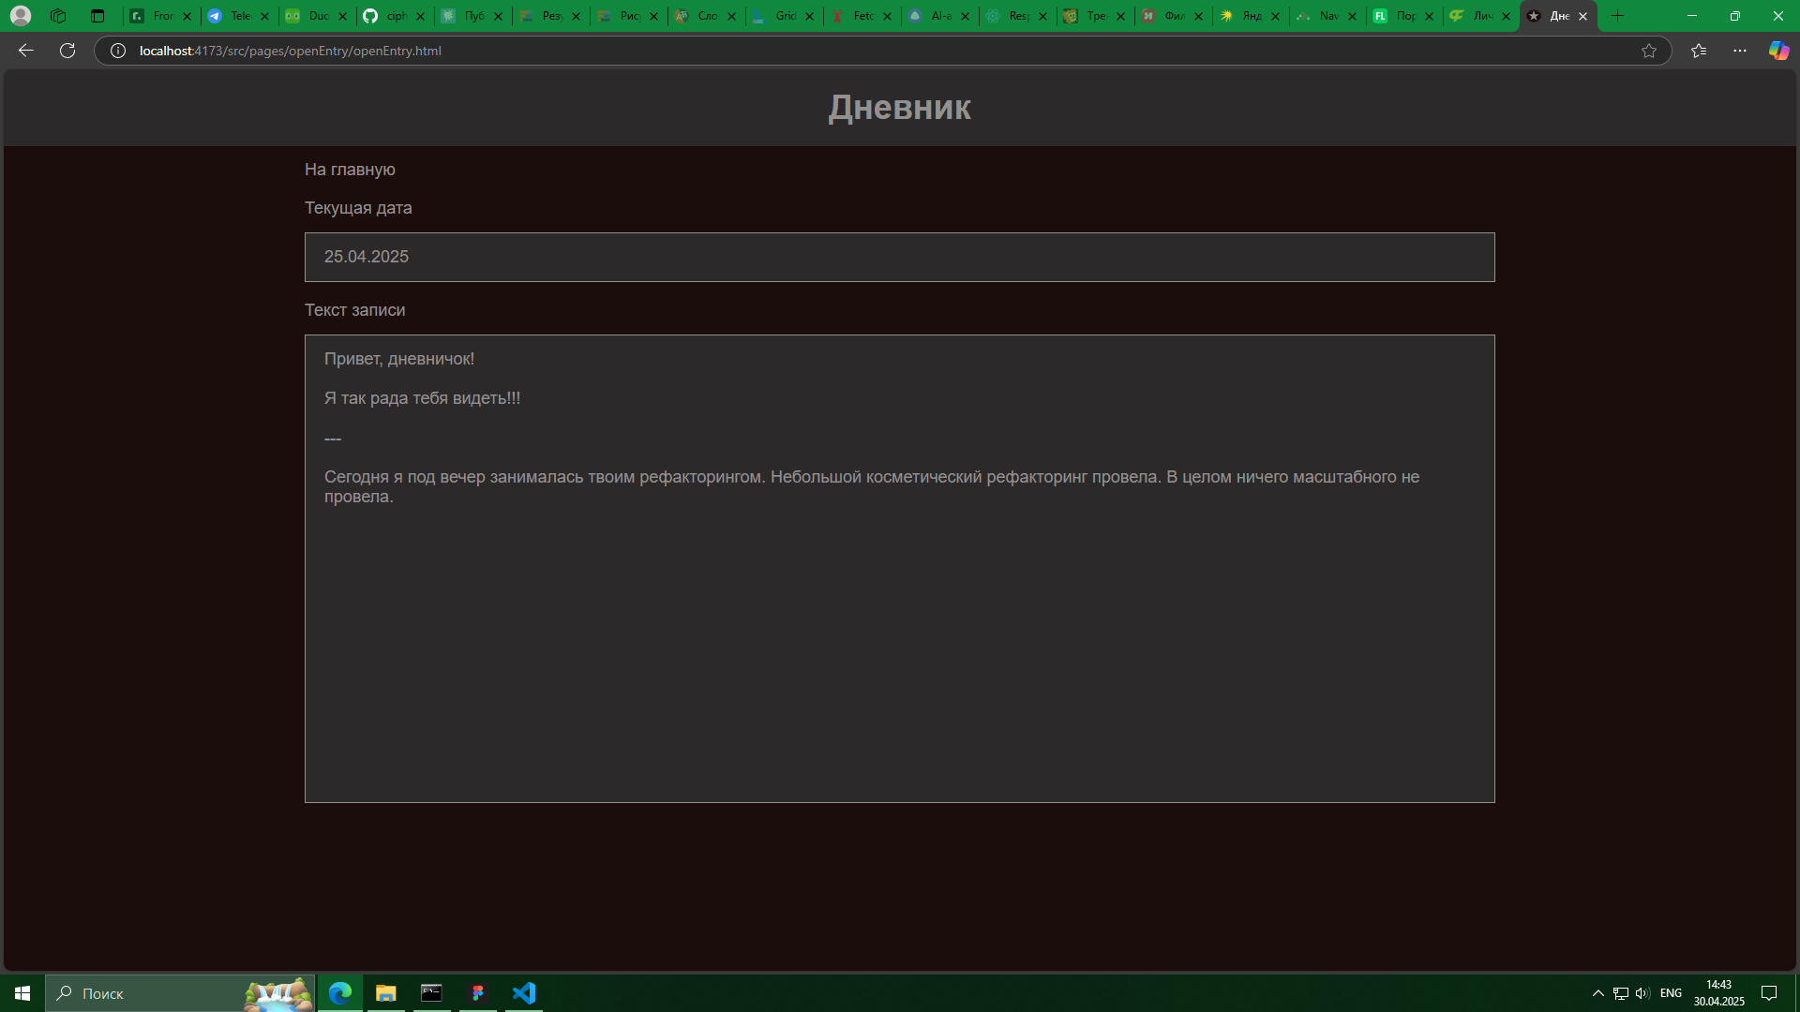
Task: Click the Текущая дата field
Action: pyautogui.click(x=899, y=257)
